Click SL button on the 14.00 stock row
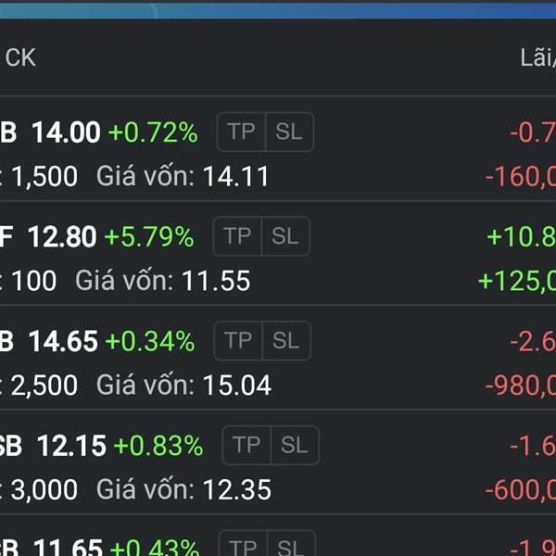 point(289,133)
